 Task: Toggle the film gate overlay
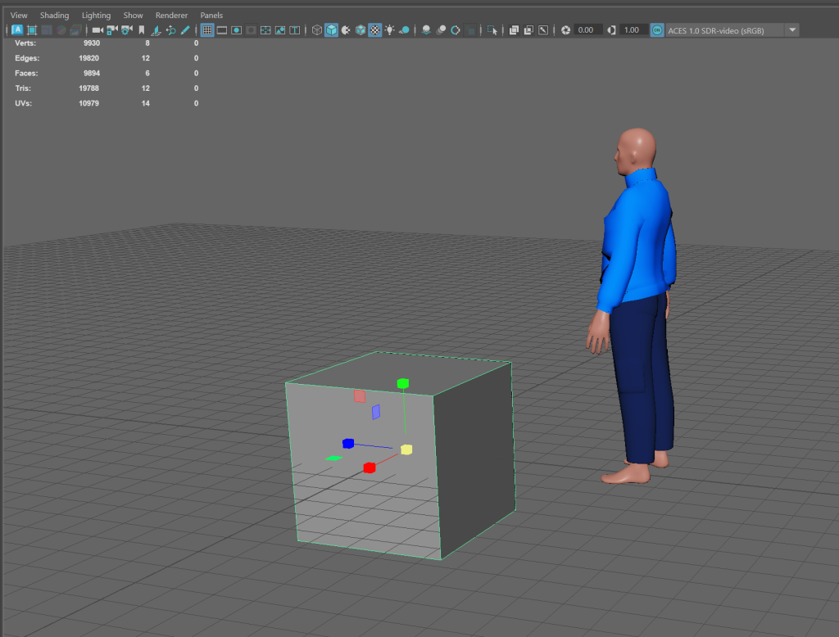click(222, 30)
